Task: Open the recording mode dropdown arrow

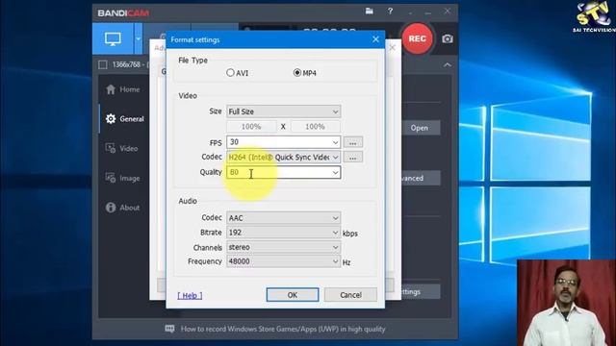Action: coord(138,38)
